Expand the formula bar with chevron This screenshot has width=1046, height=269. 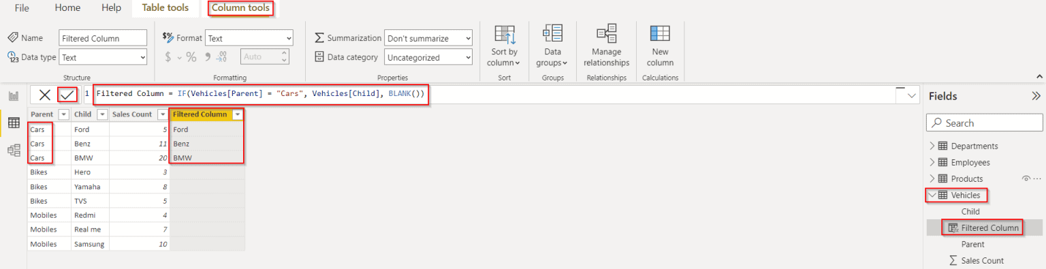pos(913,96)
